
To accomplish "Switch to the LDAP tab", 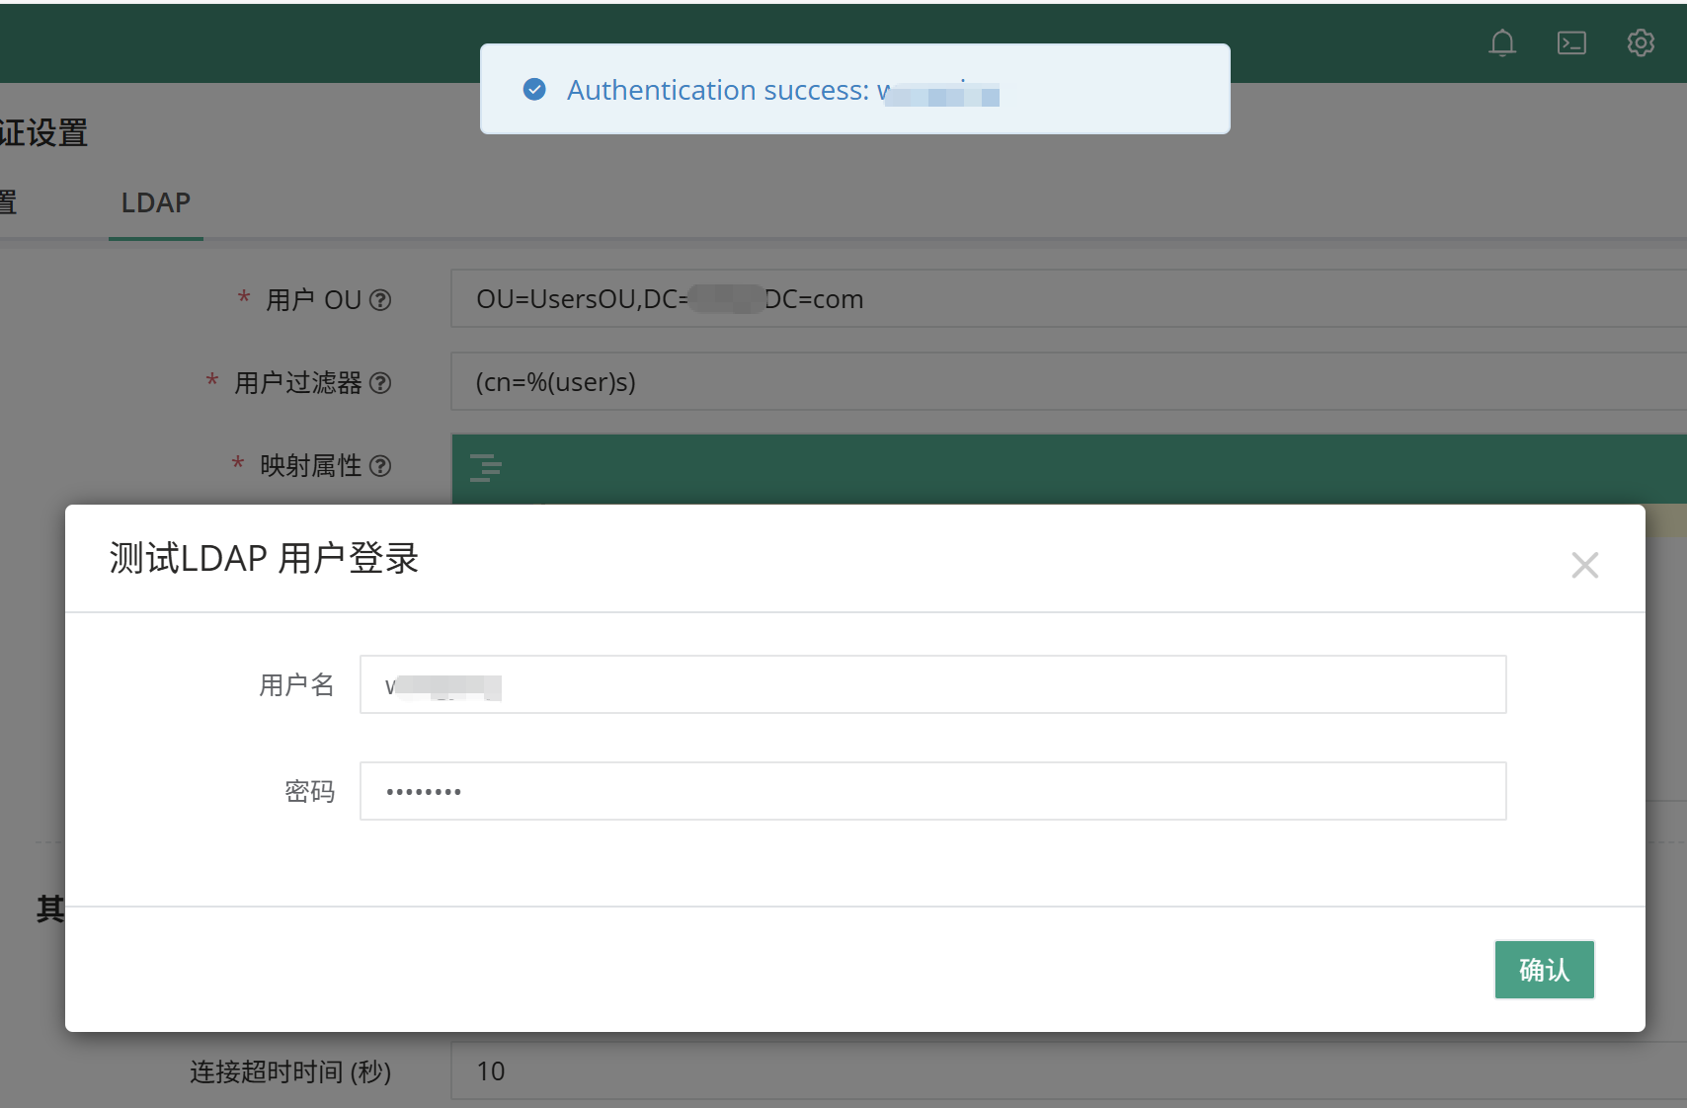I will pos(156,202).
